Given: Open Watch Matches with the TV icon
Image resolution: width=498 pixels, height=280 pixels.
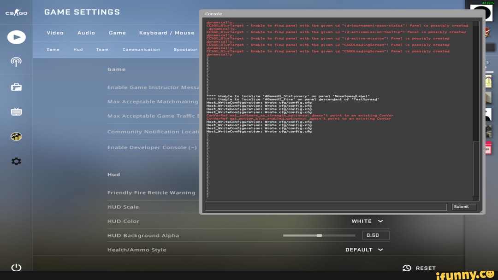Looking at the screenshot, I should click(16, 111).
